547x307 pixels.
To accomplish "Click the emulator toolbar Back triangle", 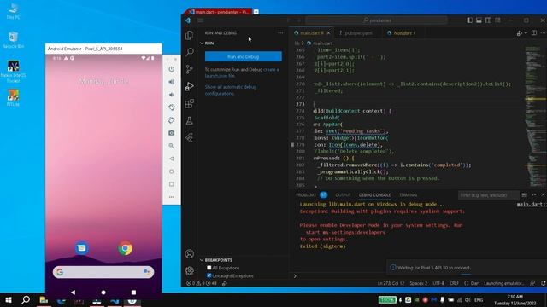I will 171,159.
